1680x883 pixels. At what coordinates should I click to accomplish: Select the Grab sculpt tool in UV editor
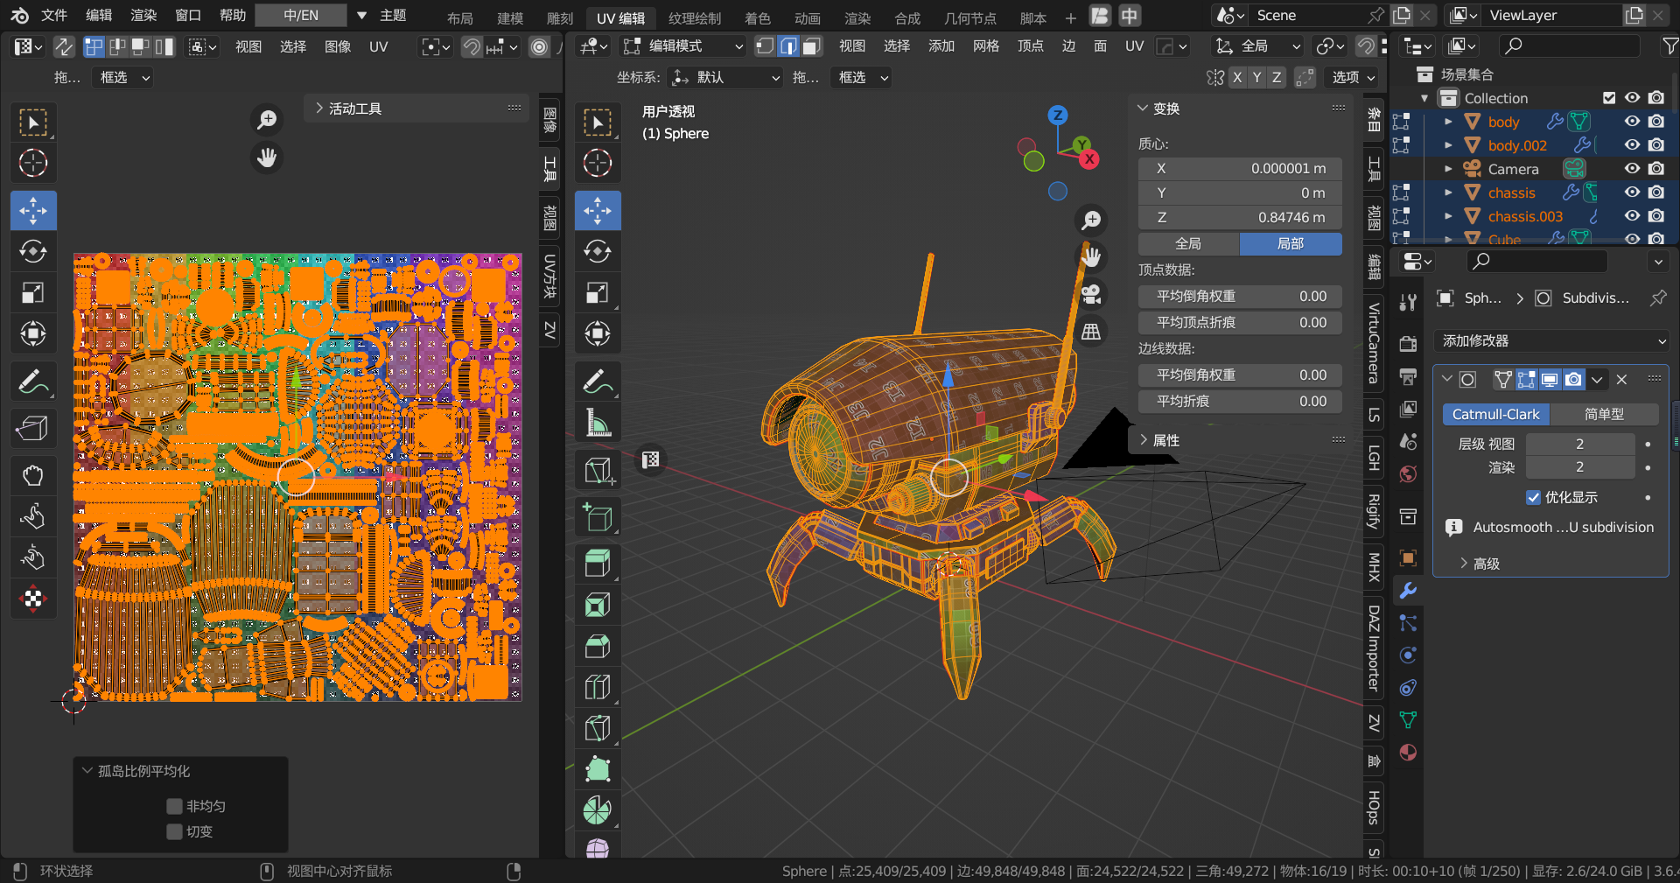tap(33, 475)
